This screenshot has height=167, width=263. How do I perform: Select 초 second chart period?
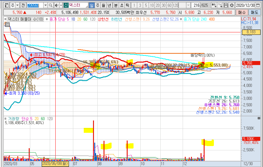[121, 6]
